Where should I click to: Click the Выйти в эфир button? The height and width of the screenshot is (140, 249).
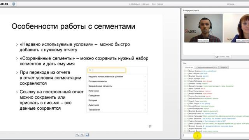pos(223,57)
